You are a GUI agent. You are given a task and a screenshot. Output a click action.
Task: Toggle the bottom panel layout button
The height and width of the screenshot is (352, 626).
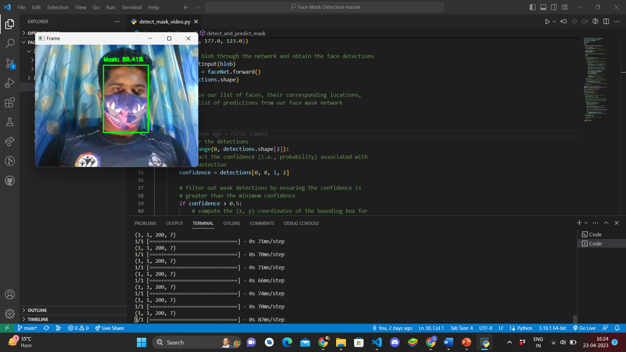click(x=543, y=7)
